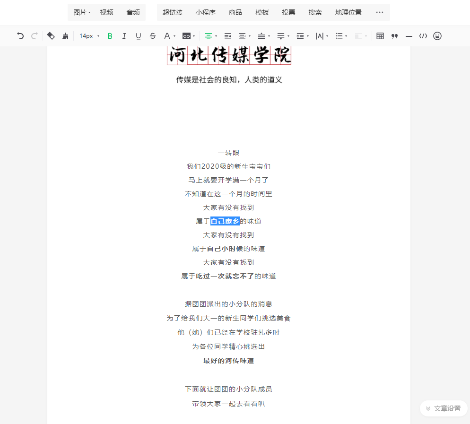Insert a blockquote

(x=394, y=36)
